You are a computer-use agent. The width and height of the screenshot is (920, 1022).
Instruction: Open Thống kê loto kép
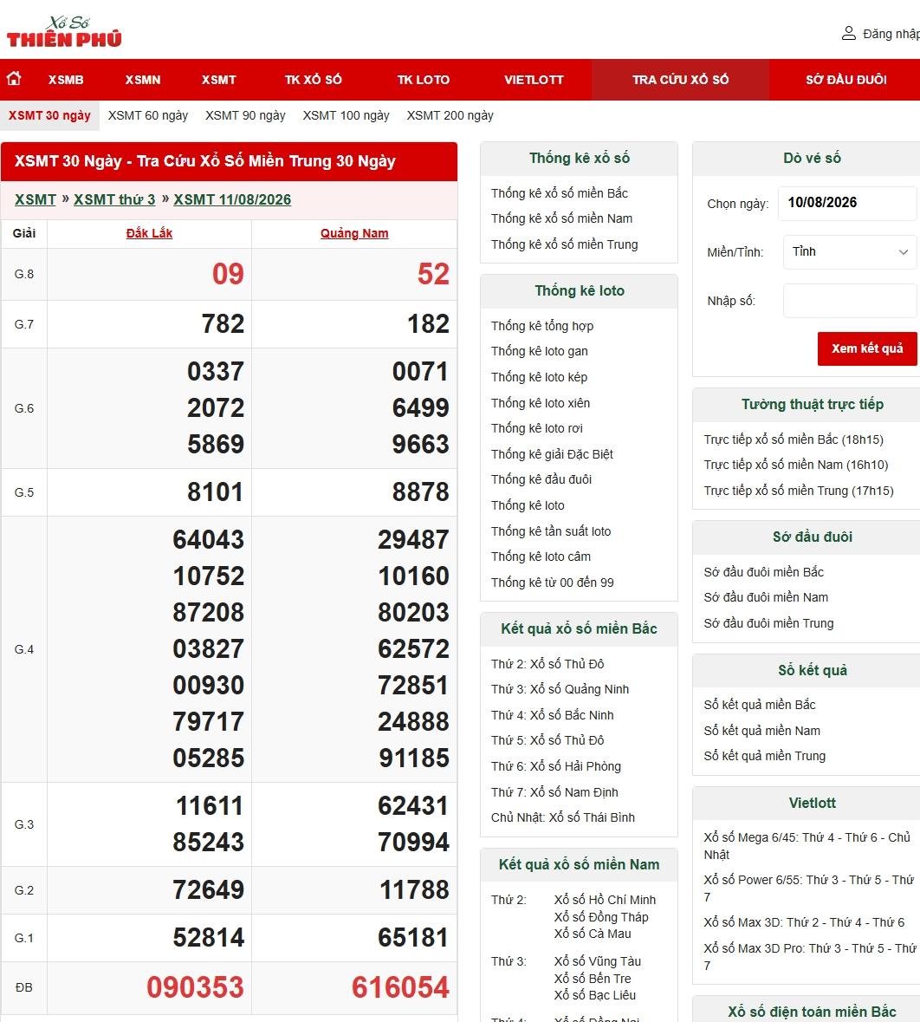pos(539,377)
